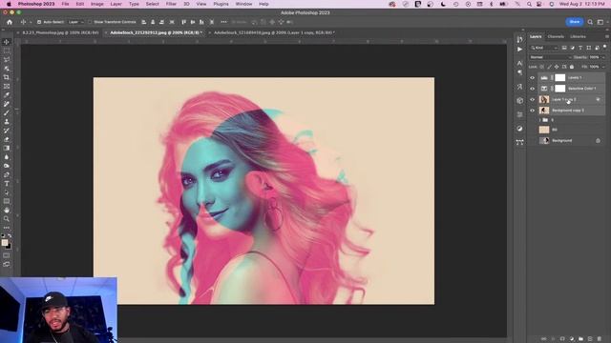Select the BG solid color layer thumbnail

coord(544,130)
